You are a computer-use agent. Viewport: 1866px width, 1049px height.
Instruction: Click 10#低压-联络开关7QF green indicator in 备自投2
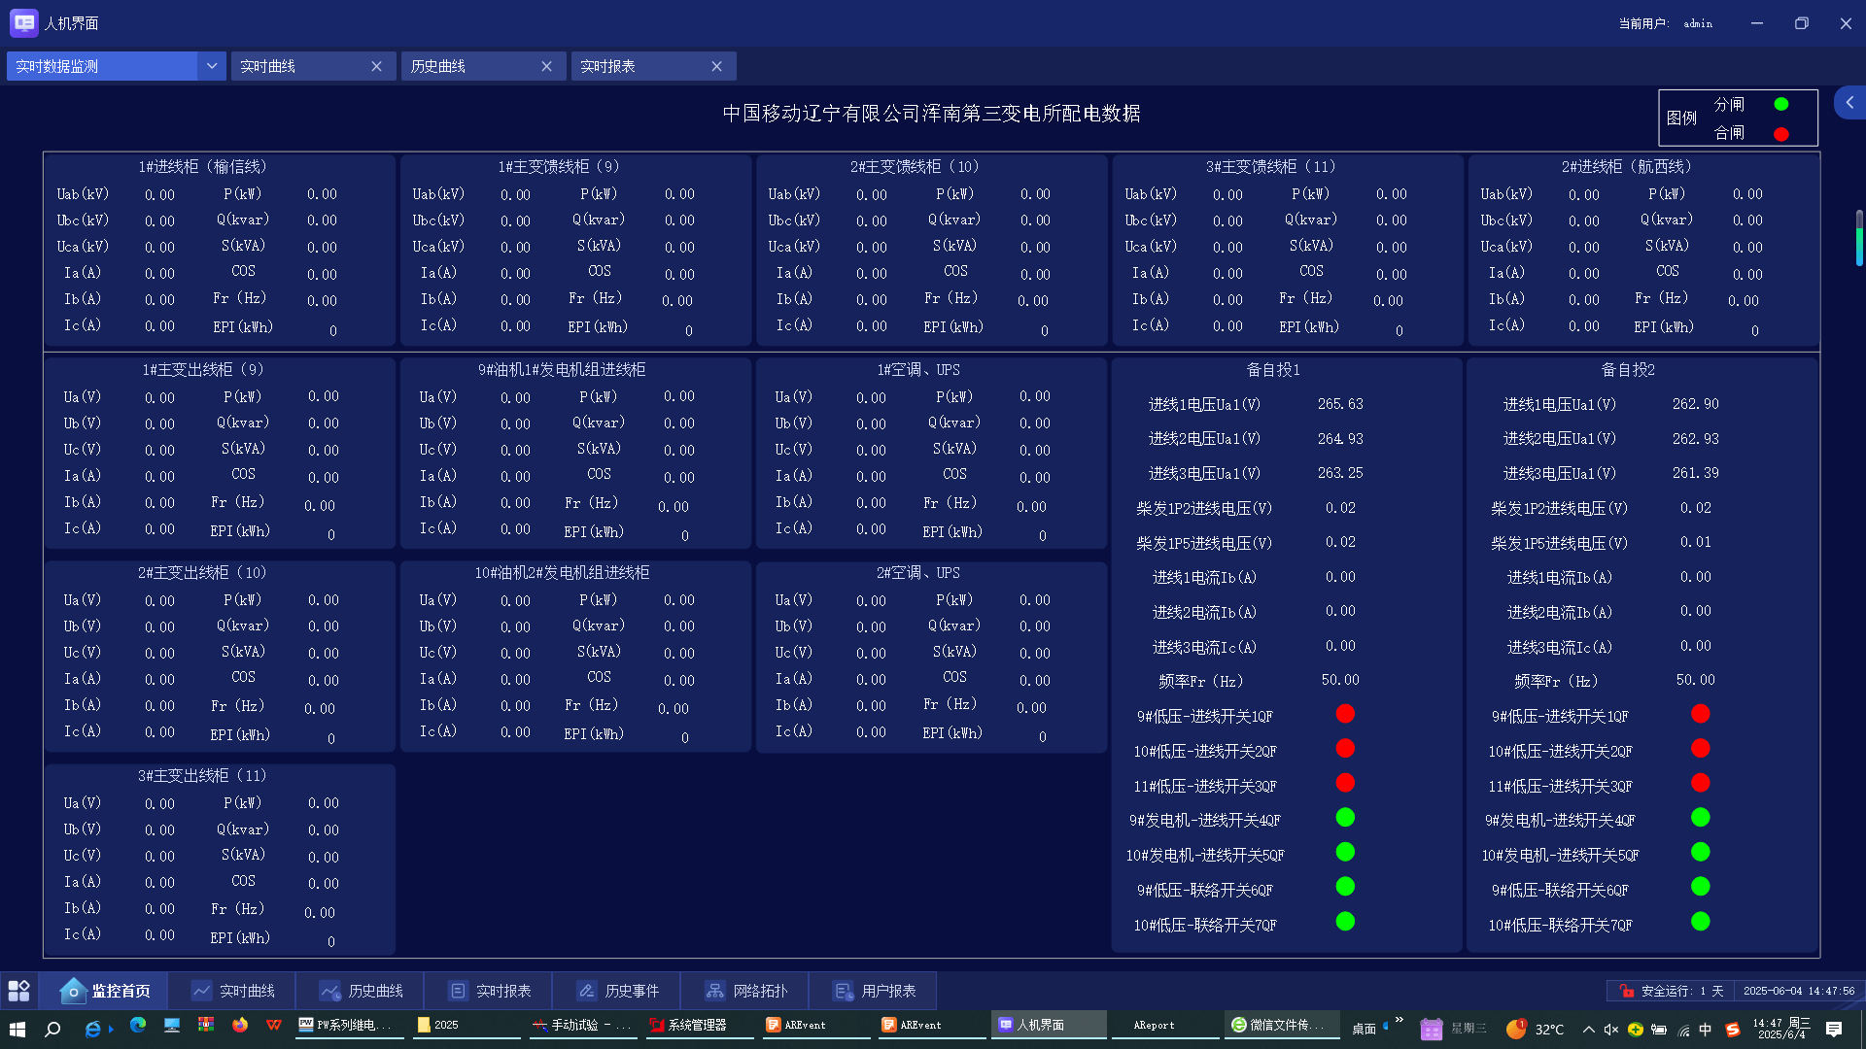(1700, 921)
